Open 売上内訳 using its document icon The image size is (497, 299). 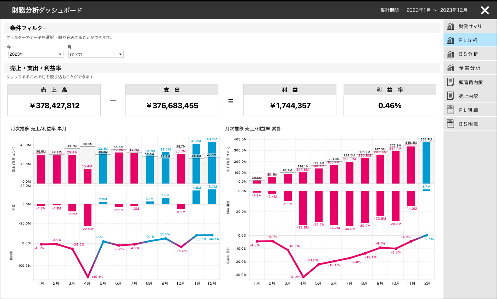[451, 95]
